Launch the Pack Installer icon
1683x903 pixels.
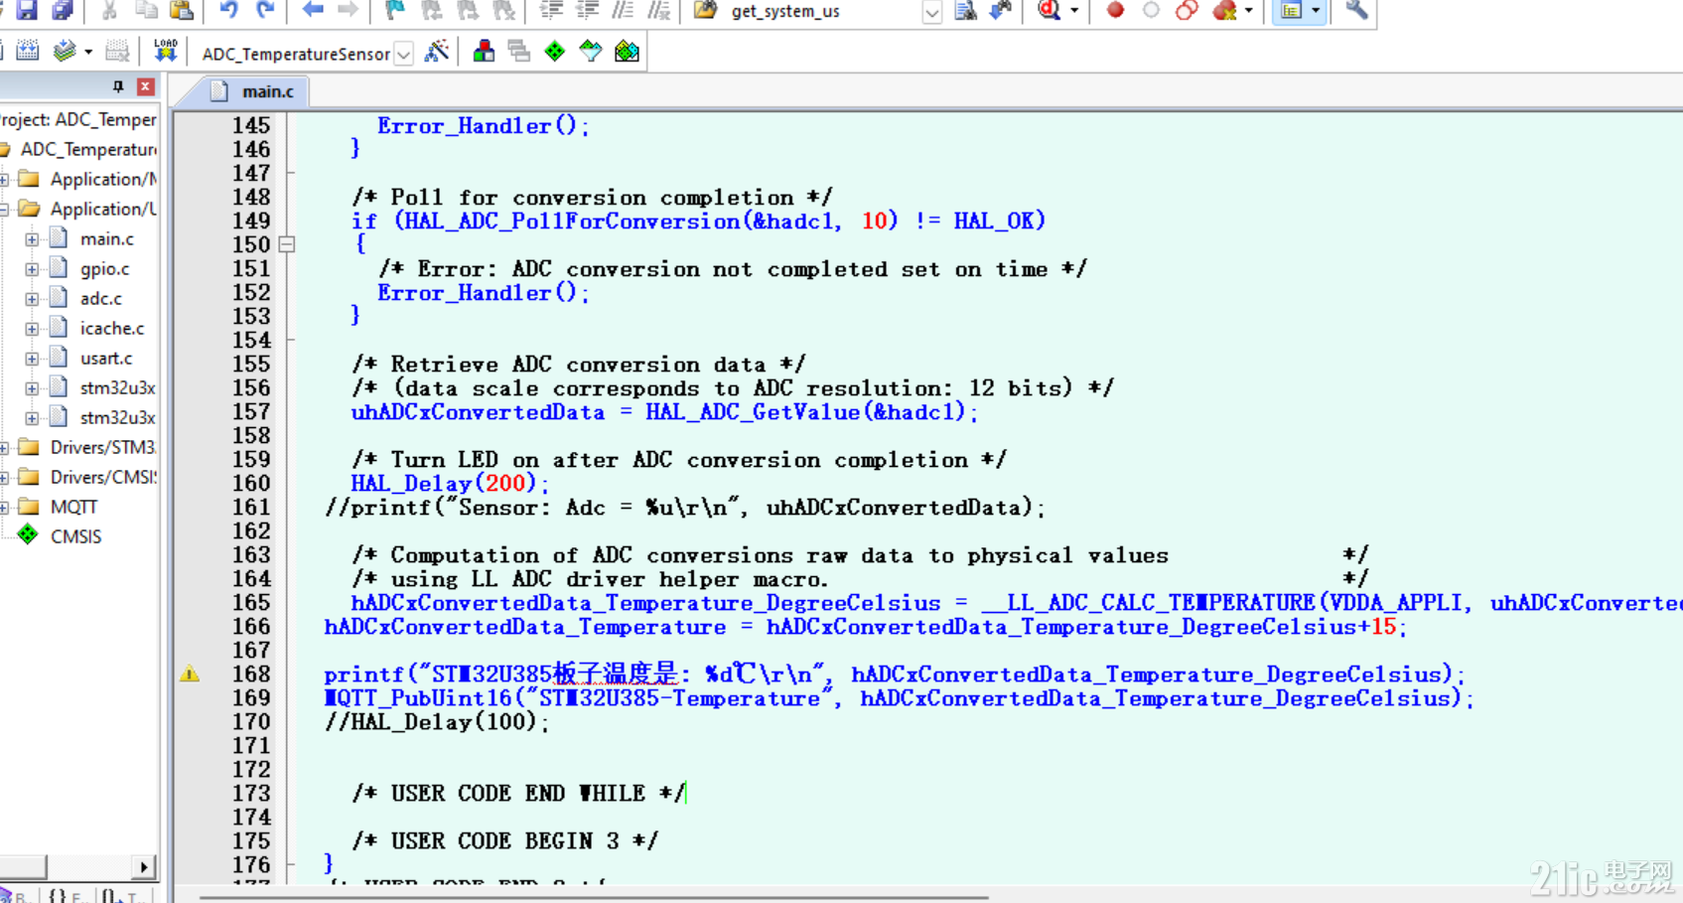(627, 52)
